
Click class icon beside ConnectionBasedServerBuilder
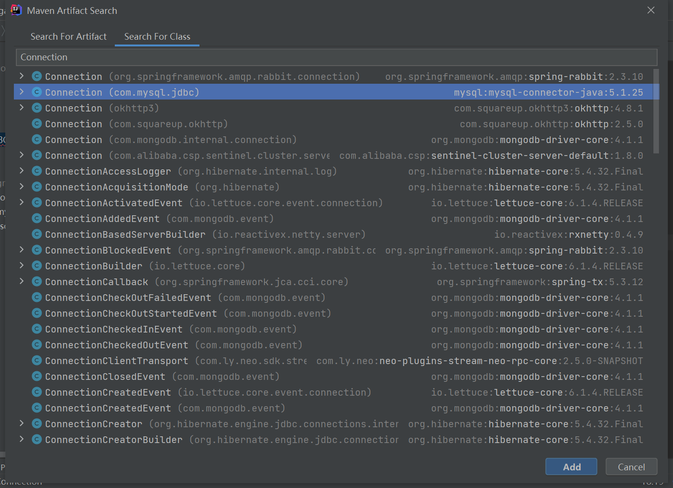[37, 234]
